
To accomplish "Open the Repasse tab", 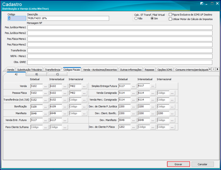I will point(149,70).
